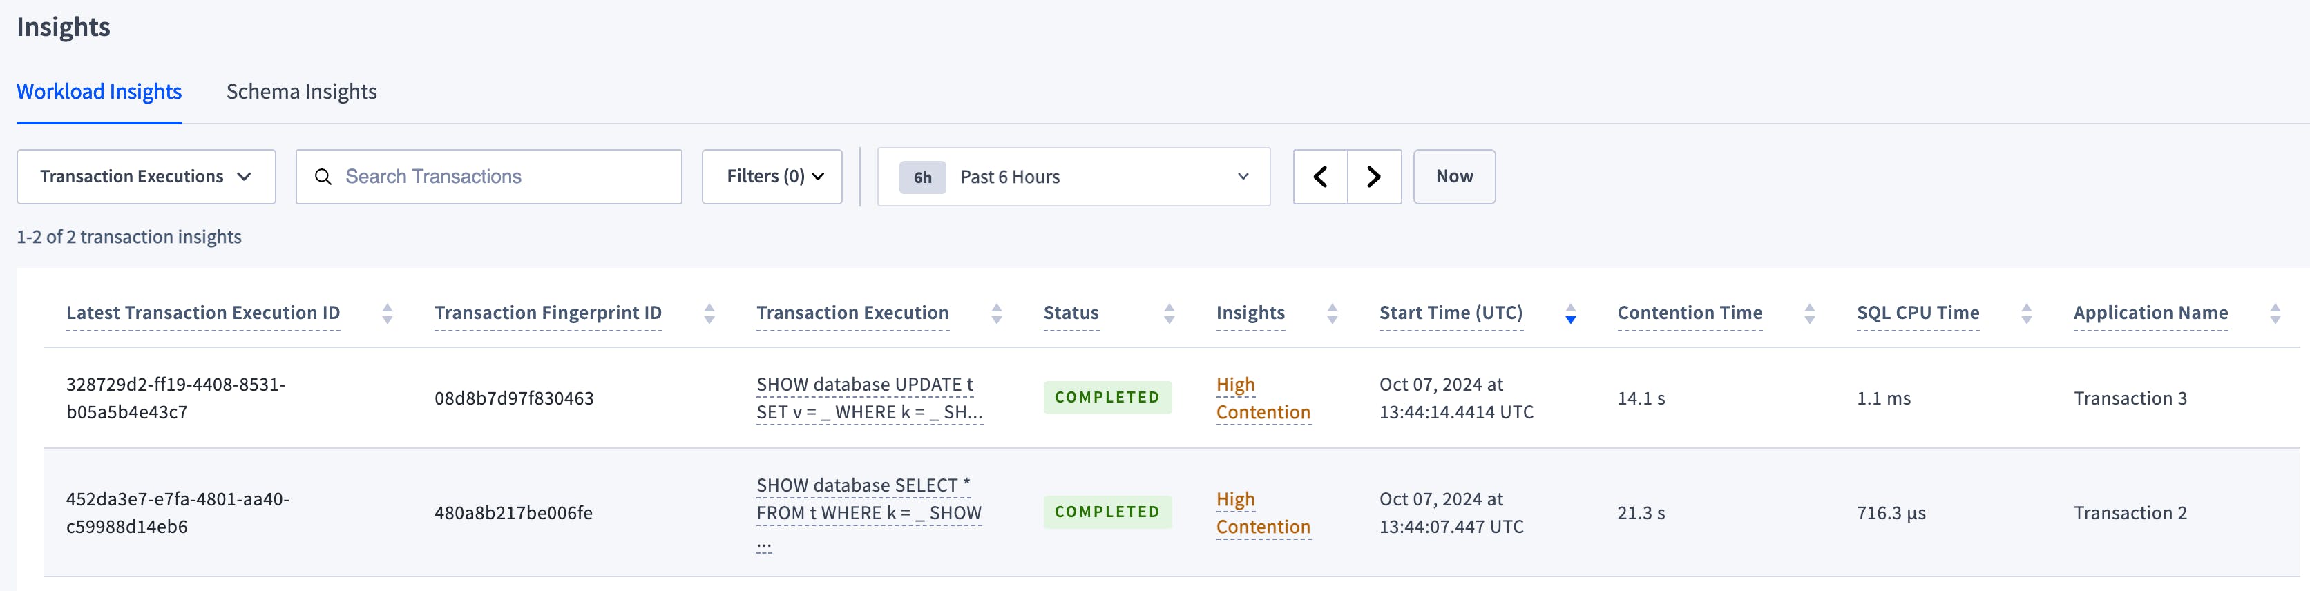Go to next time window arrow
The height and width of the screenshot is (591, 2310).
tap(1374, 177)
